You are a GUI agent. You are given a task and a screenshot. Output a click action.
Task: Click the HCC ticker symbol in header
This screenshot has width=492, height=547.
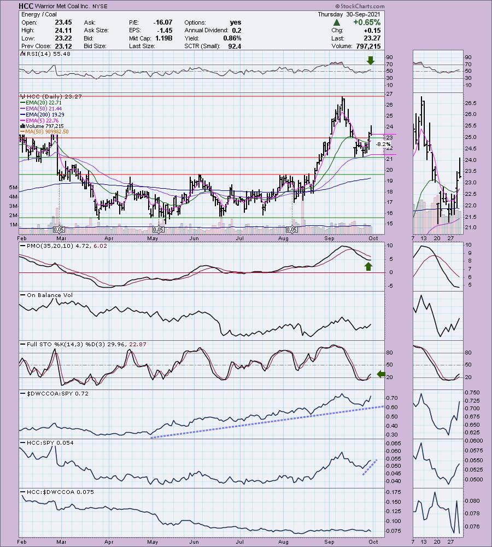(26, 6)
